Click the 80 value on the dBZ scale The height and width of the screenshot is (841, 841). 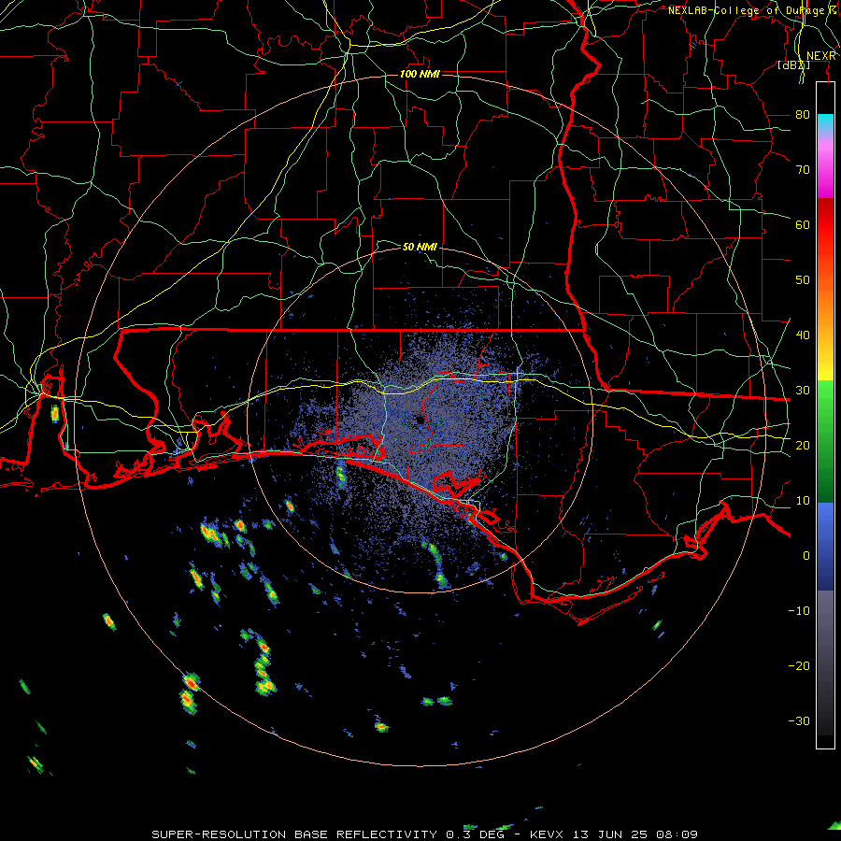click(x=803, y=115)
